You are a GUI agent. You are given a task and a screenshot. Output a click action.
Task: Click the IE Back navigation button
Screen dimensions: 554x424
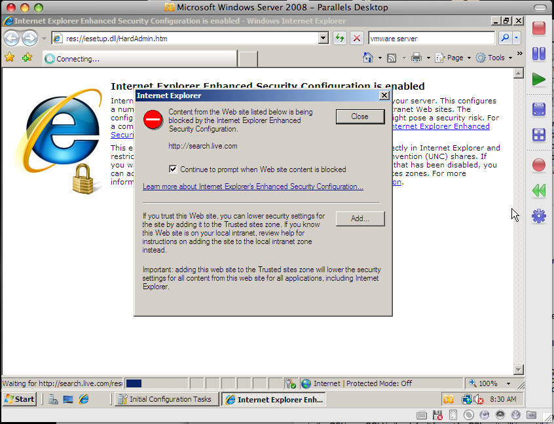12,38
